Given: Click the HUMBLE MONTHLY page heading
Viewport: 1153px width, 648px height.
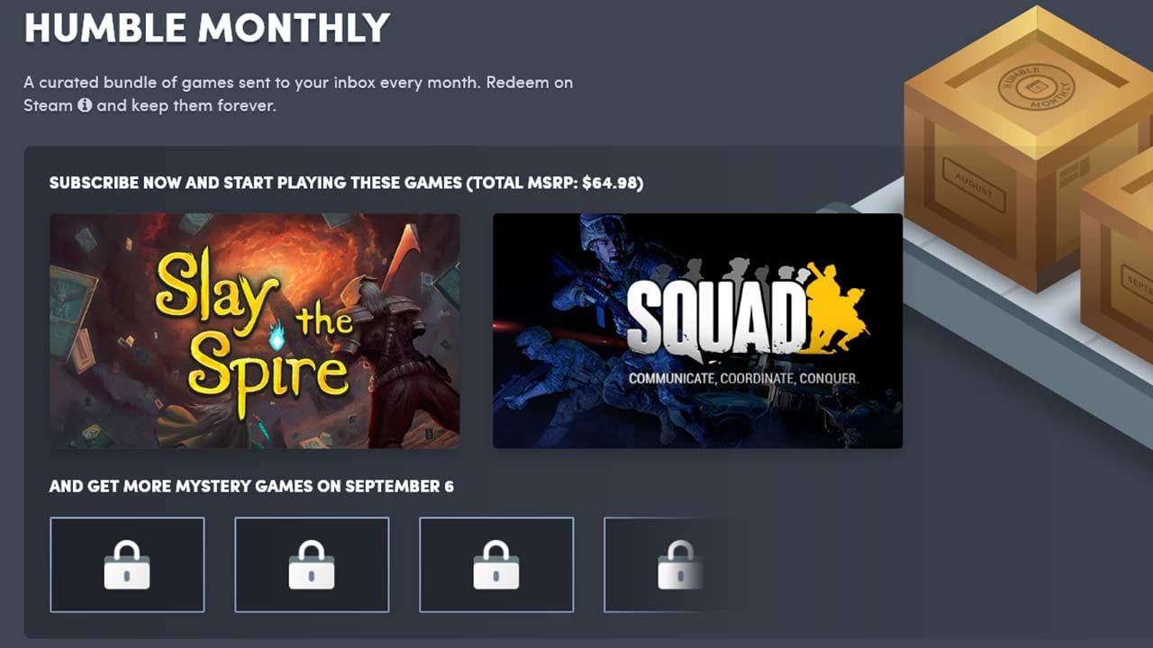Looking at the screenshot, I should pyautogui.click(x=207, y=29).
